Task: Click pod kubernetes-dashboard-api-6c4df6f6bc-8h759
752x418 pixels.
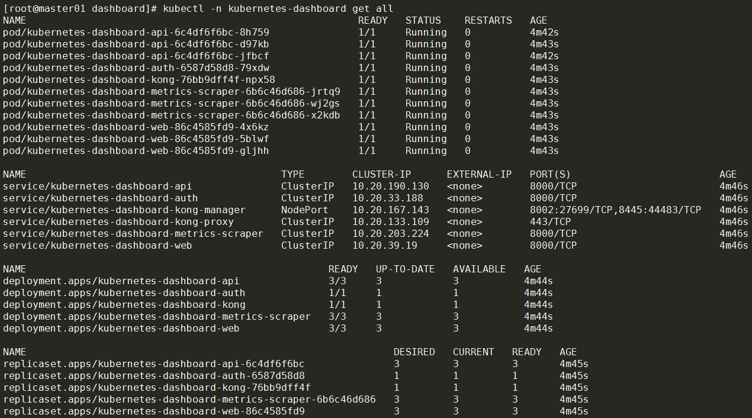Action: point(136,32)
